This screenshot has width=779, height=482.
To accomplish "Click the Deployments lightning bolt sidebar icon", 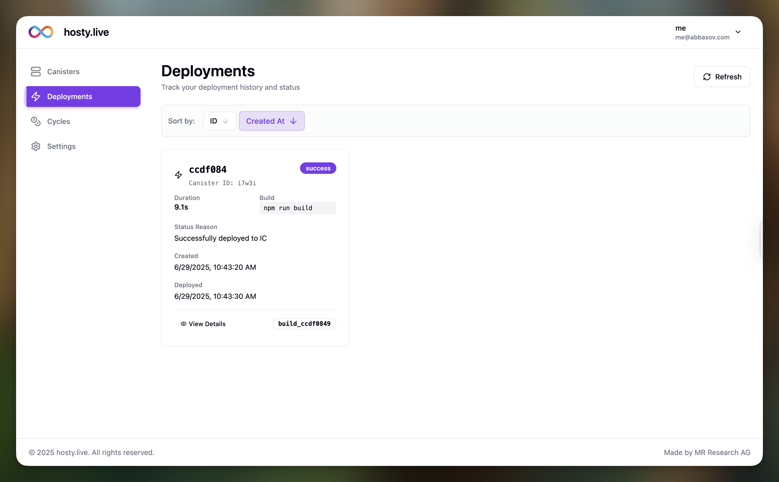I will 36,97.
